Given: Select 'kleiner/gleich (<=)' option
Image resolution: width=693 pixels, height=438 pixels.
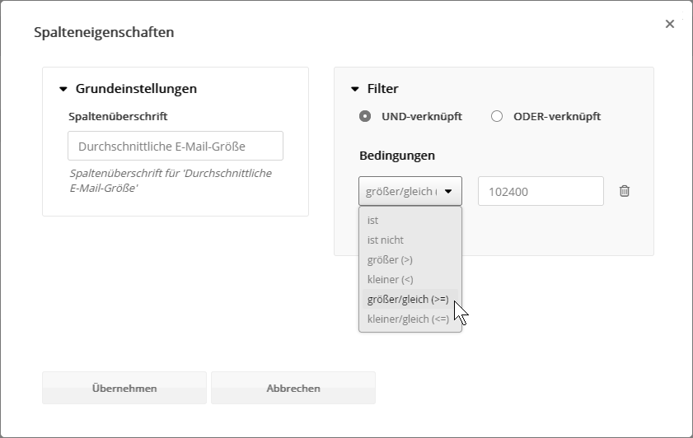Looking at the screenshot, I should pyautogui.click(x=410, y=319).
